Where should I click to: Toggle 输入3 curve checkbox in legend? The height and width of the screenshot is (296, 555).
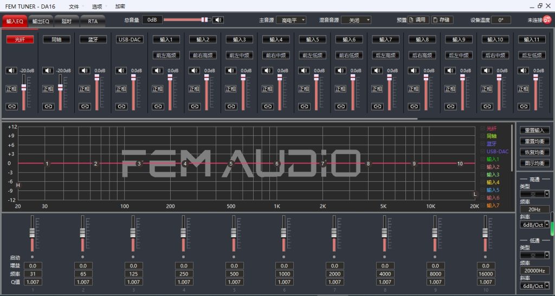[483, 174]
